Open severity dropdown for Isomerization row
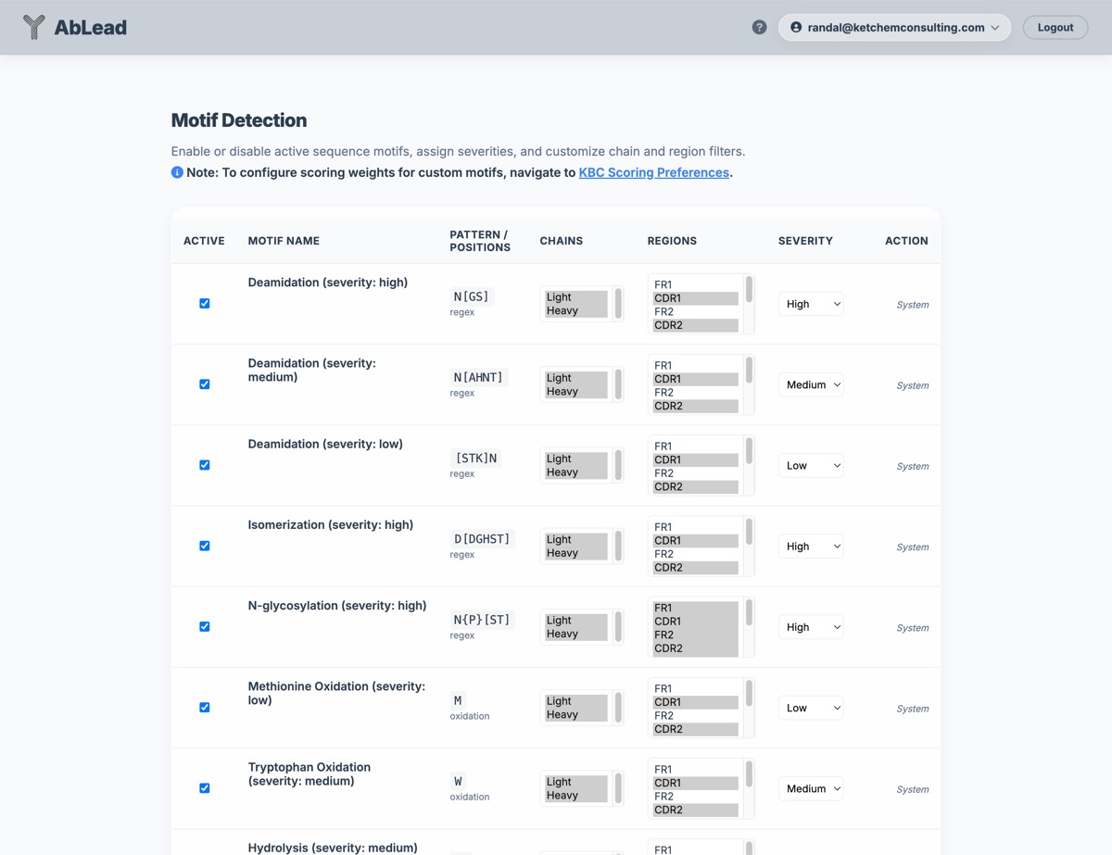The height and width of the screenshot is (855, 1112). [811, 547]
